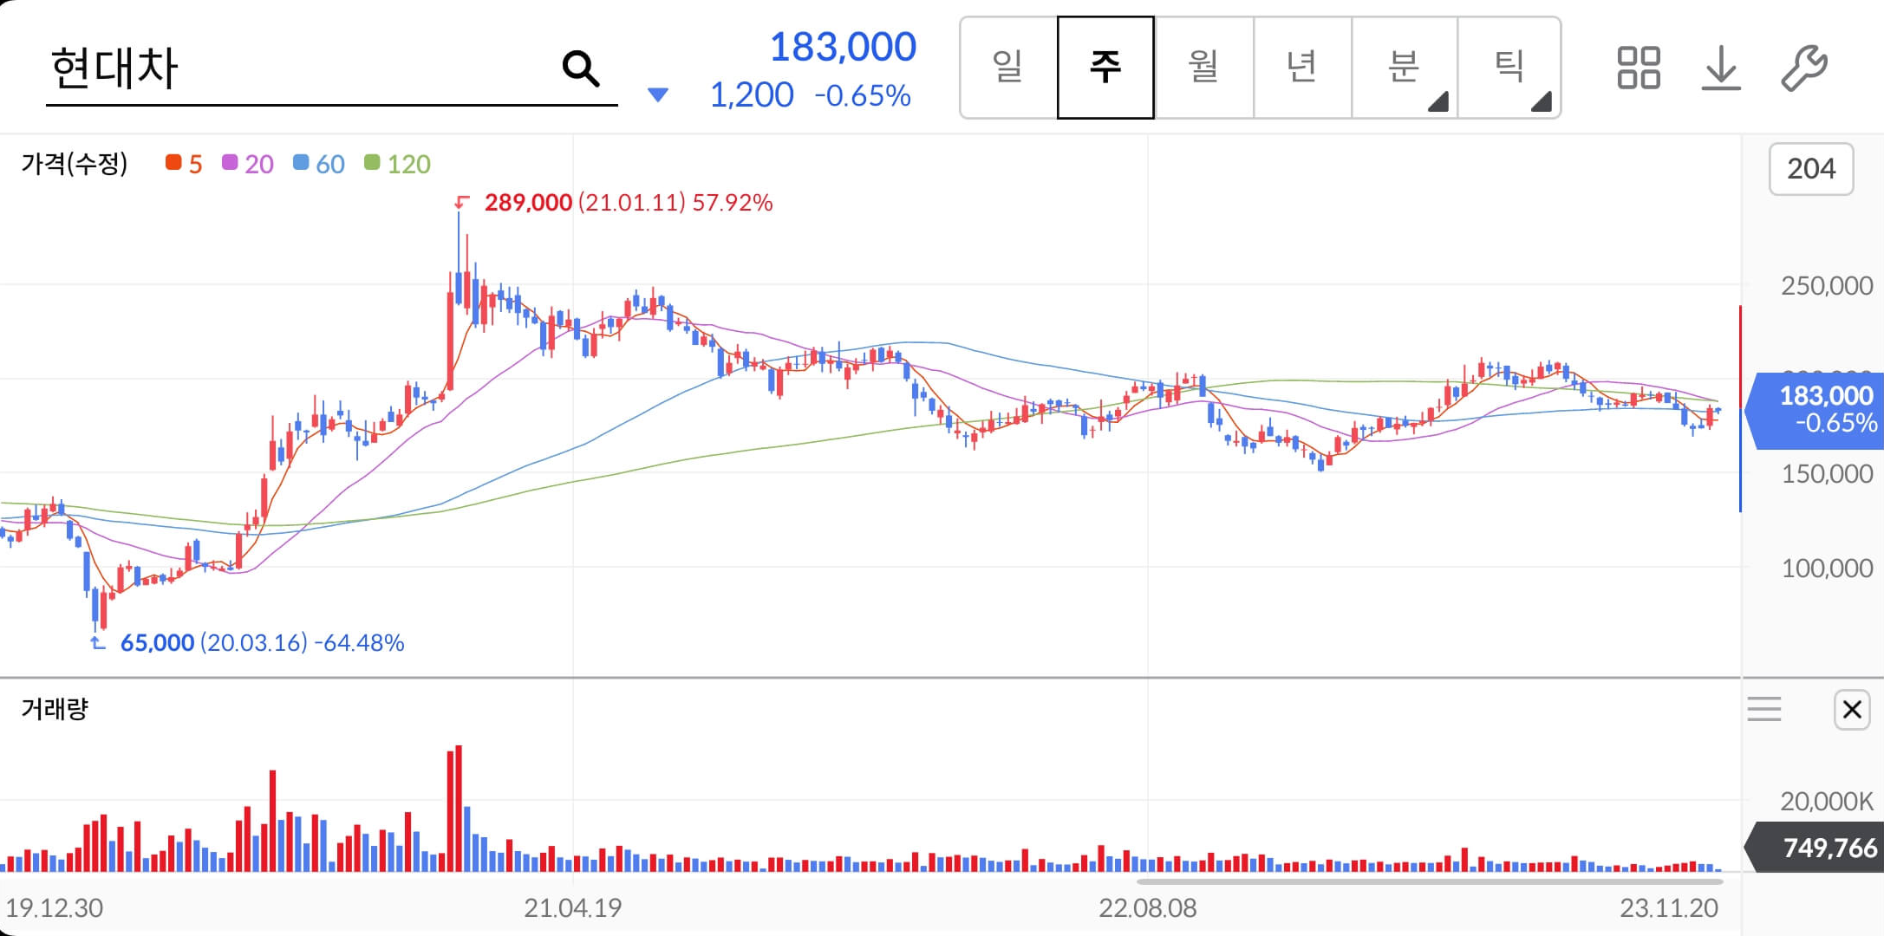Select the 일 daily chart tab
This screenshot has width=1884, height=936.
click(x=1008, y=67)
